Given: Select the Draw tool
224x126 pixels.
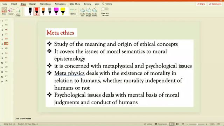Looking at the screenshot, I should tap(4, 11).
